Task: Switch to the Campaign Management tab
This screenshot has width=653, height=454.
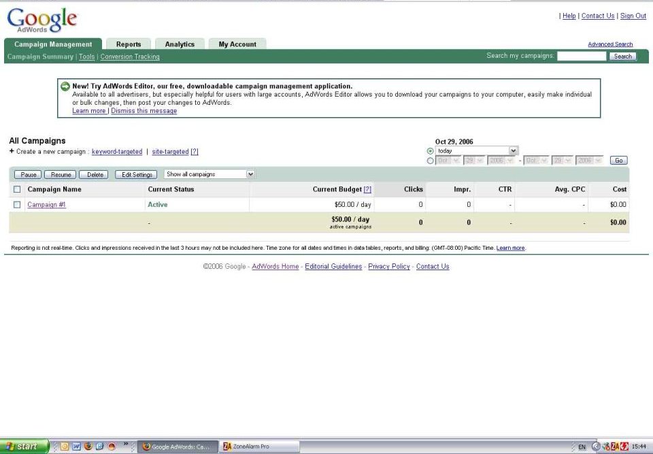Action: pos(53,44)
